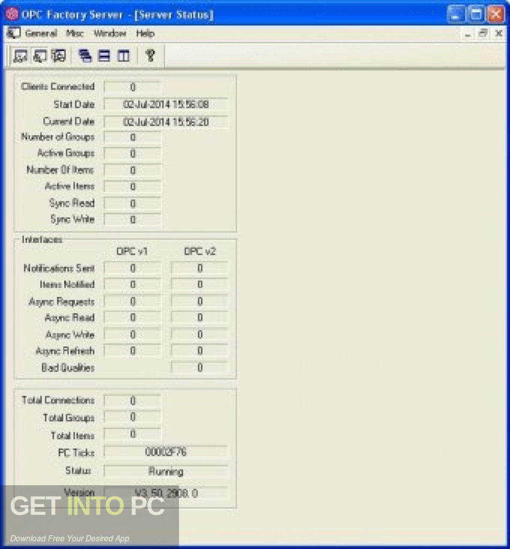The height and width of the screenshot is (549, 510).
Task: Click the Sync Write label
Action: tap(72, 219)
